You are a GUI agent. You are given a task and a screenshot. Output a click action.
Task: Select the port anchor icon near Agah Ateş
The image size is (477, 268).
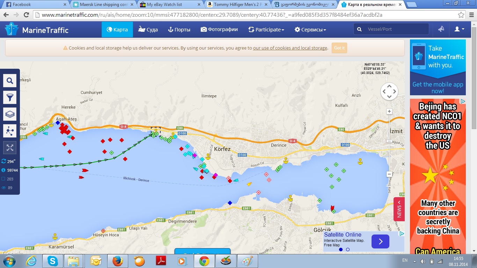coord(51,124)
